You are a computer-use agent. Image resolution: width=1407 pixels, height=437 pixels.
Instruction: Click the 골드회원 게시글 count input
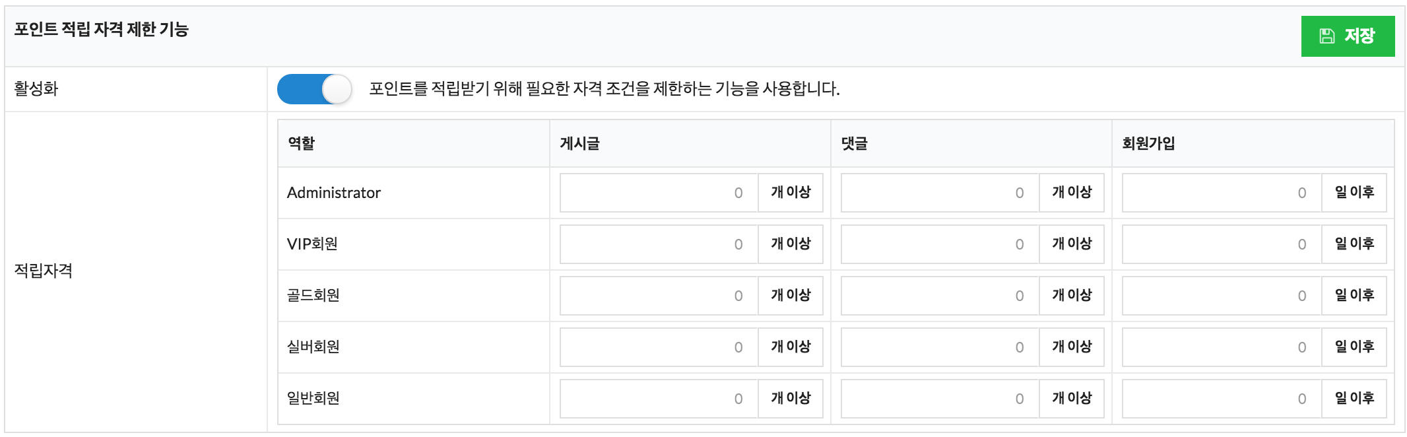pos(659,296)
